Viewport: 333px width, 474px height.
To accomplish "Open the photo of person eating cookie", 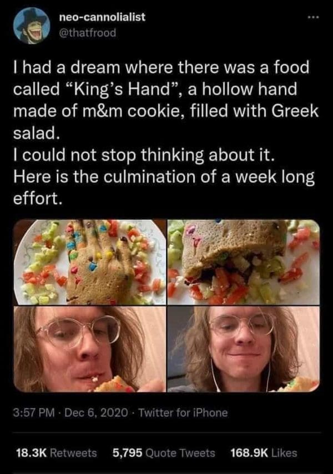I will pyautogui.click(x=89, y=349).
